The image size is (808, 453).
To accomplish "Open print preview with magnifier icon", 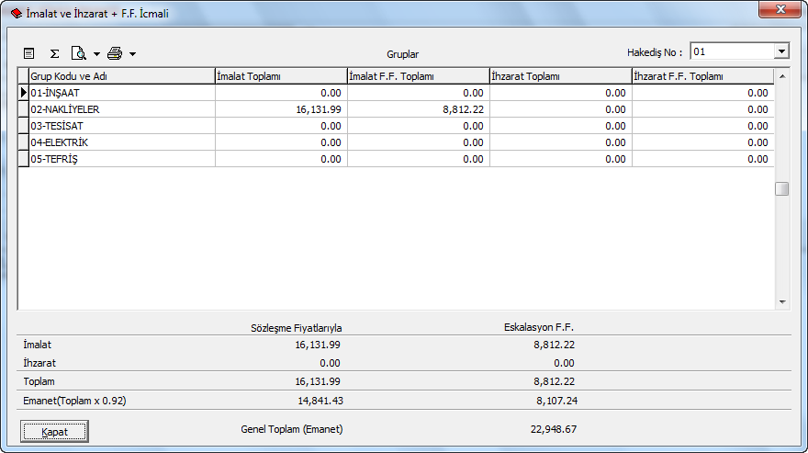I will pos(79,54).
